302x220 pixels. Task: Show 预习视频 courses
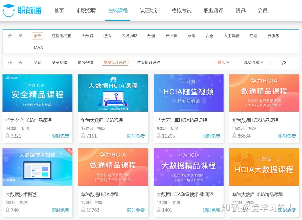pyautogui.click(x=85, y=62)
